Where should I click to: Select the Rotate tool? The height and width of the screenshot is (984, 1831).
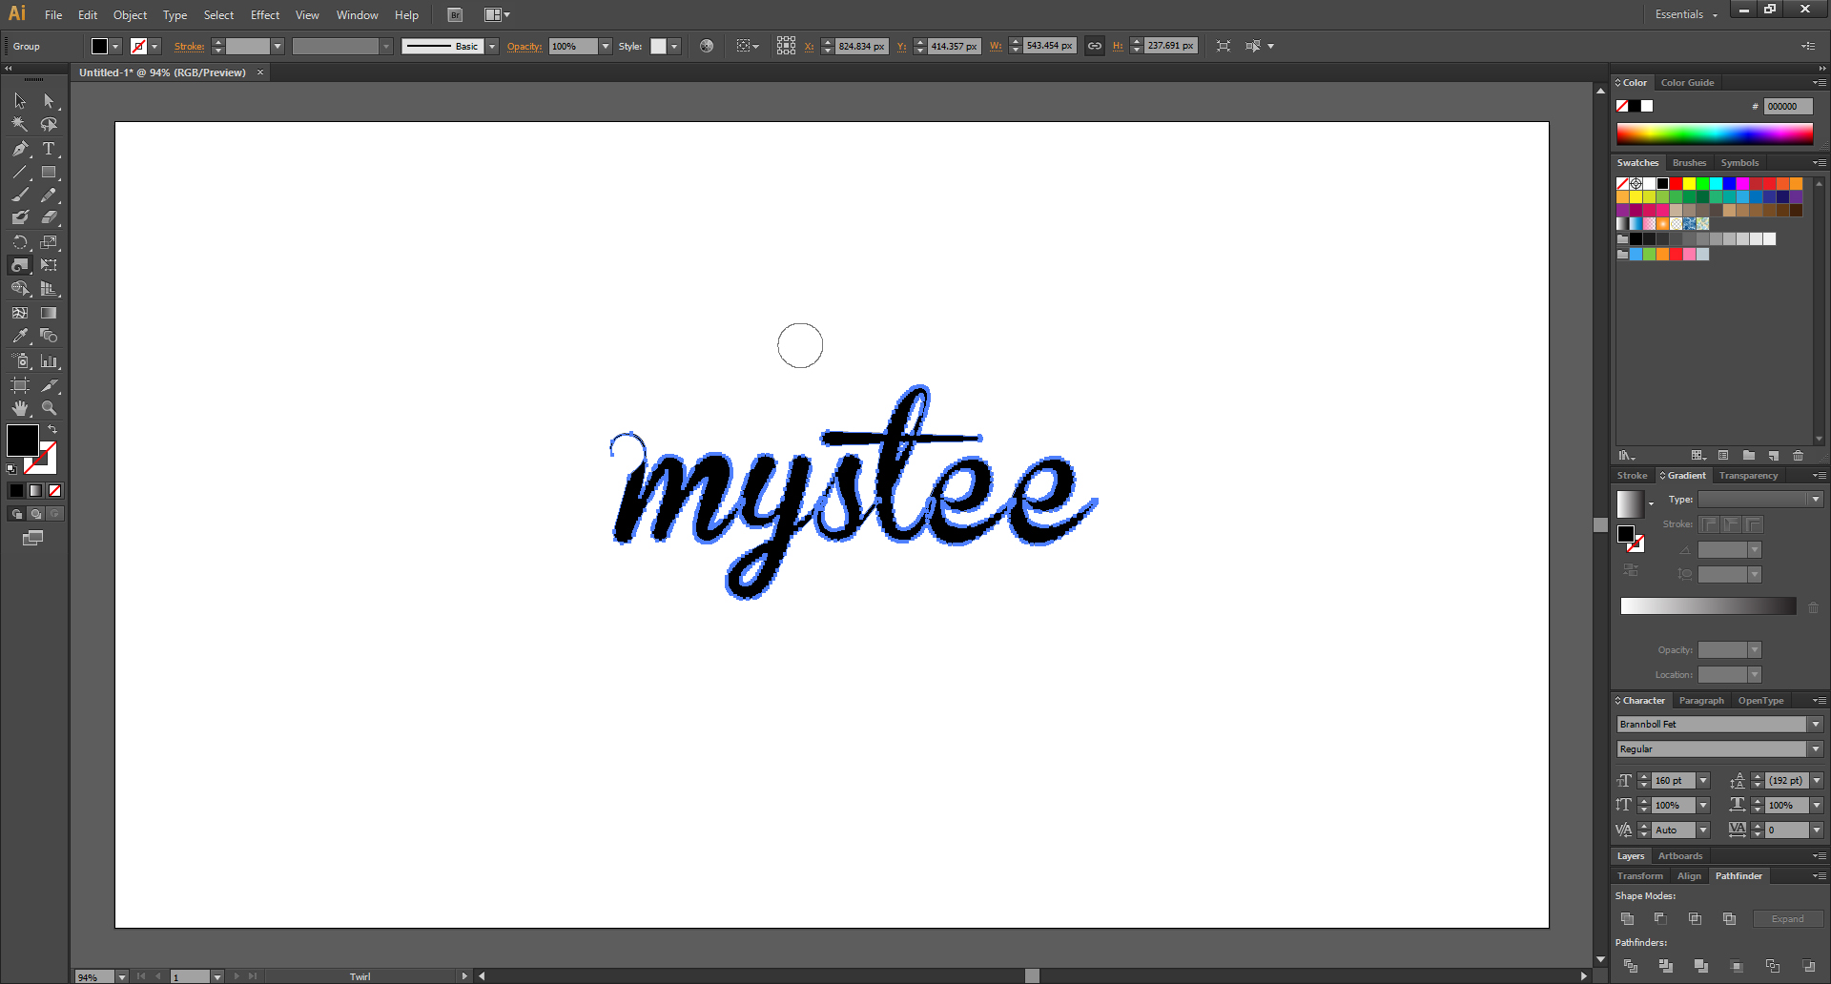(20, 242)
